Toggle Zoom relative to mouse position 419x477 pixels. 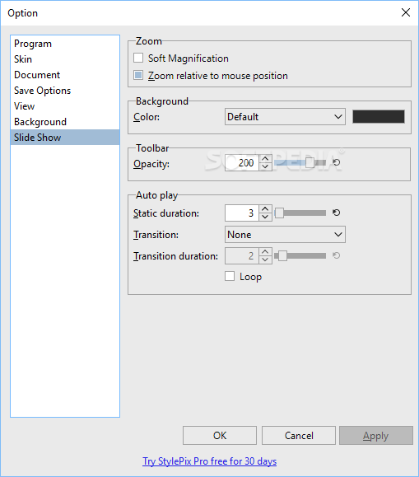click(138, 75)
